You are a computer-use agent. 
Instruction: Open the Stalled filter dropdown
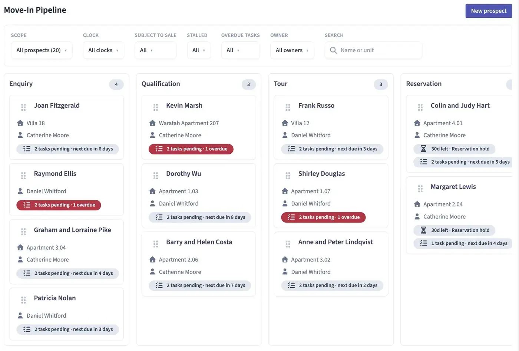pos(199,50)
